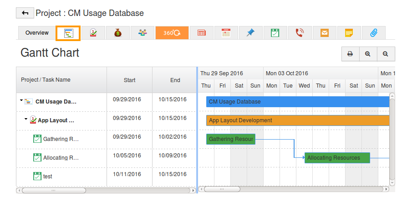Click right arrow of task table scrollbar

tap(193, 190)
